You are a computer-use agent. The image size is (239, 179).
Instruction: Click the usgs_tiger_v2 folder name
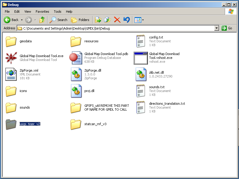pos(30,124)
